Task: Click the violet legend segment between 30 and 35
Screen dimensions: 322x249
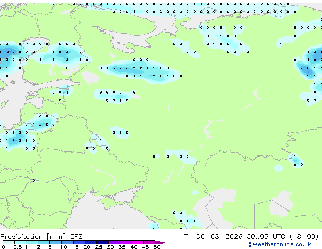Action: point(114,242)
